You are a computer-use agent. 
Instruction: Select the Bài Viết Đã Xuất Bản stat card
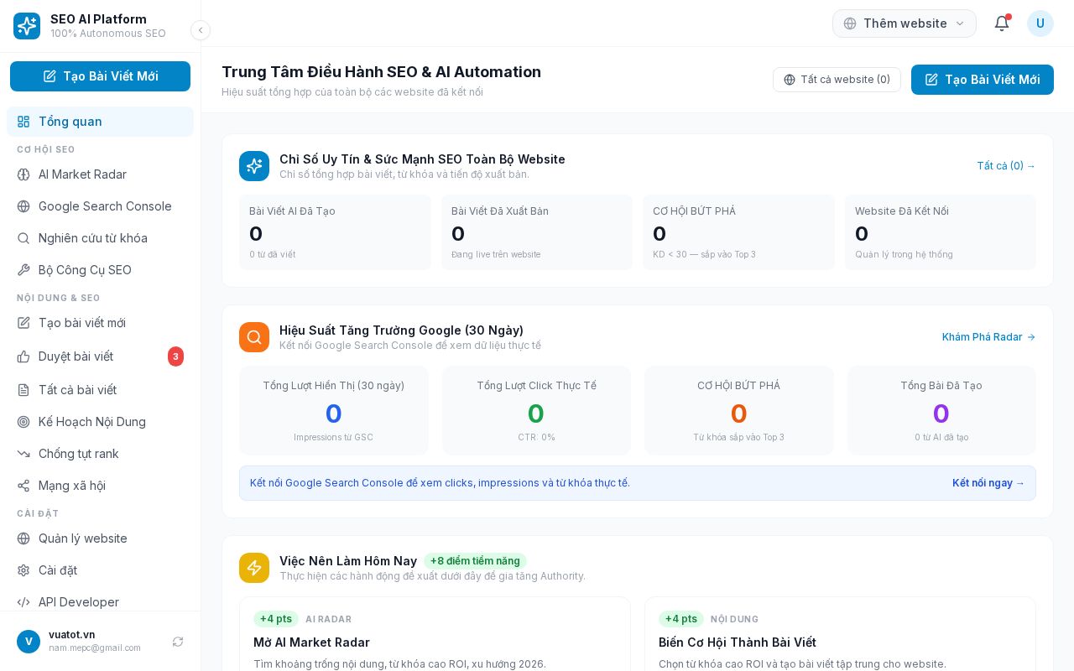(x=537, y=232)
